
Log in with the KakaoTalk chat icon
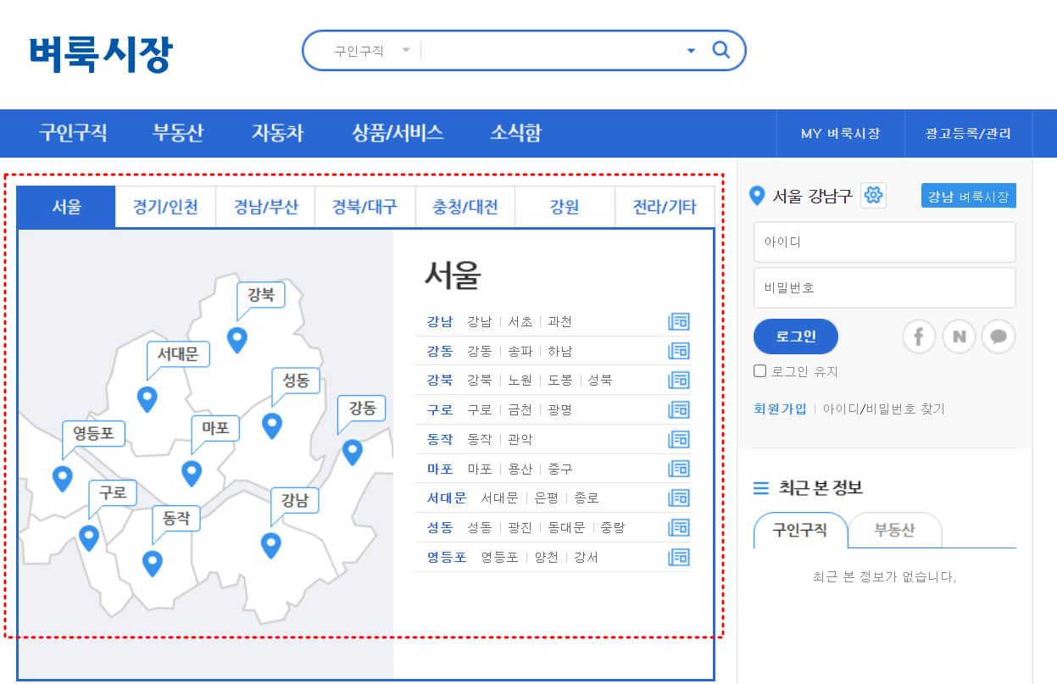tap(998, 336)
